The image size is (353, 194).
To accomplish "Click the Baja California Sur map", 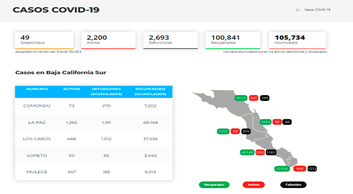I will click(x=245, y=128).
